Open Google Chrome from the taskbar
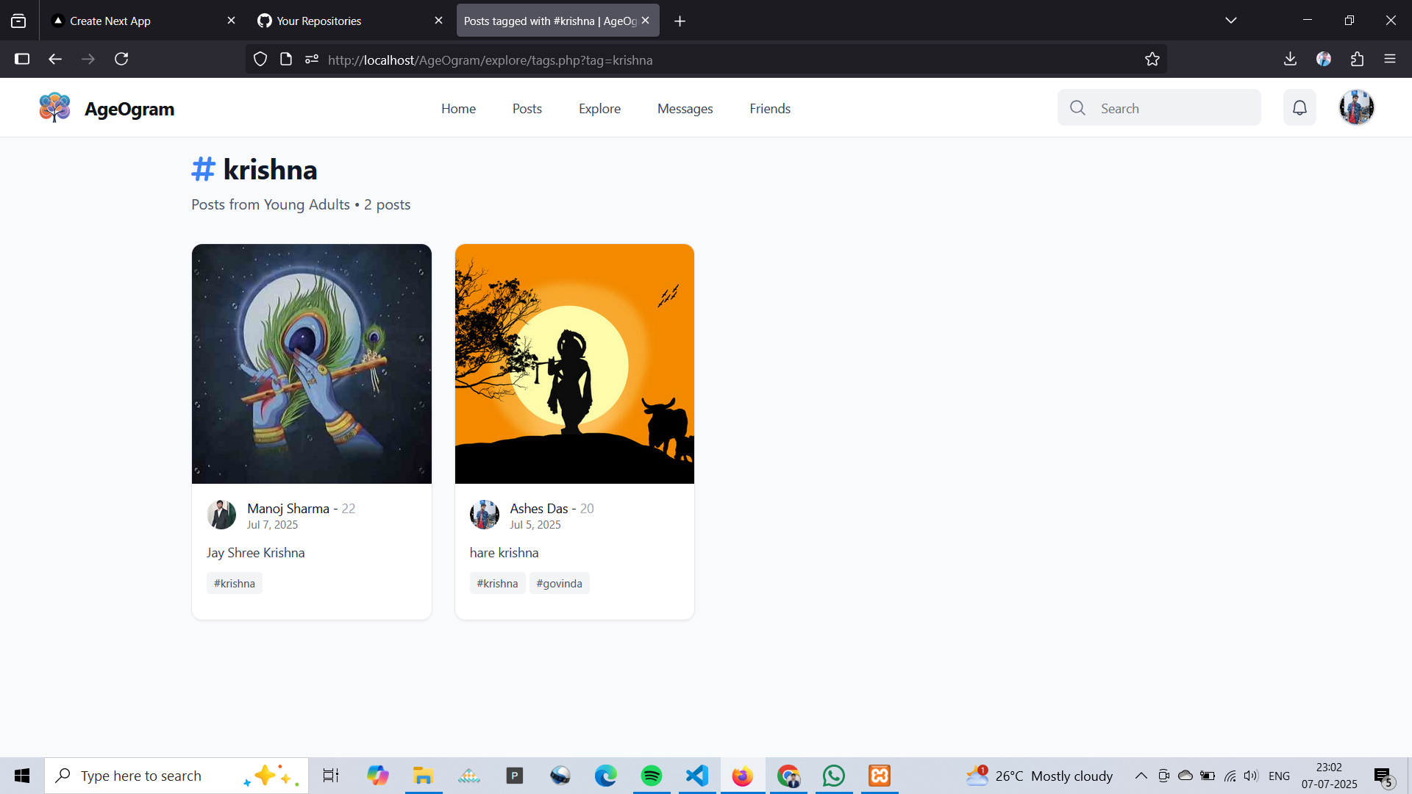This screenshot has width=1412, height=794. pyautogui.click(x=788, y=776)
